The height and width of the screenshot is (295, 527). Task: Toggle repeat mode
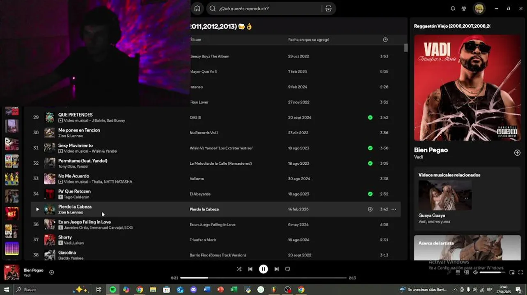(288, 269)
